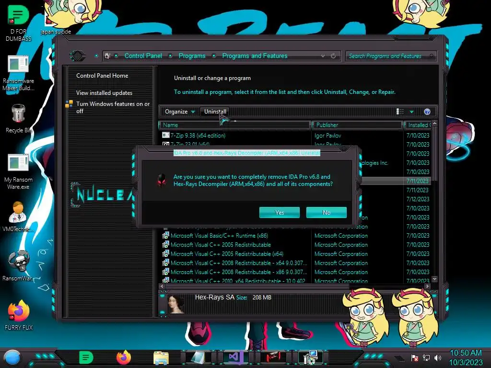The image size is (491, 368).
Task: Open My Ransom Ware.exe desktop icon
Action: point(18,172)
